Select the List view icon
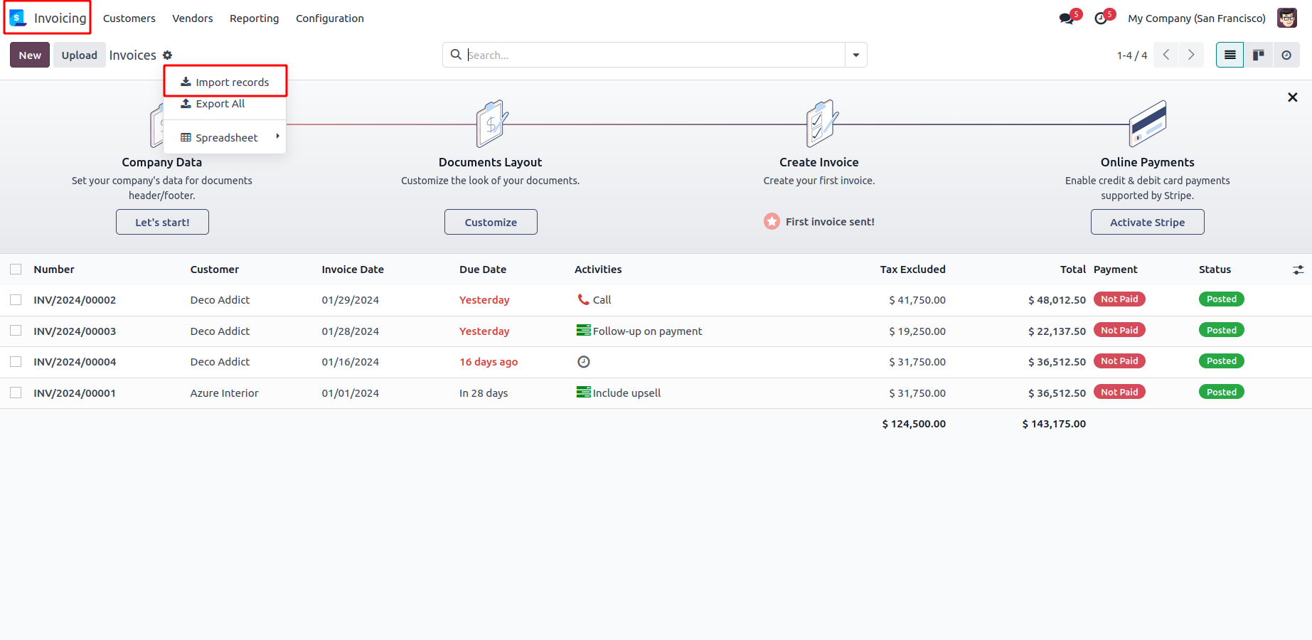 pyautogui.click(x=1230, y=55)
